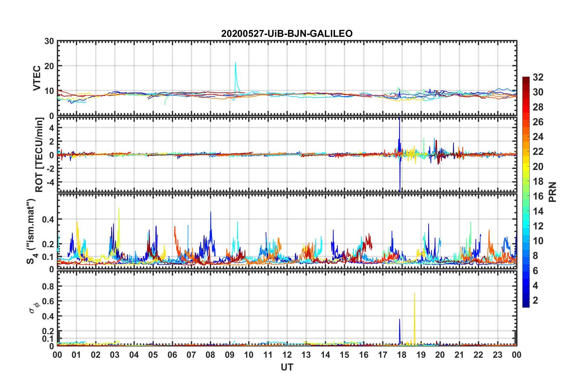Screen dimensions: 574x384
Task: Click the ROT [TECU/min] axis label
Action: pos(39,155)
